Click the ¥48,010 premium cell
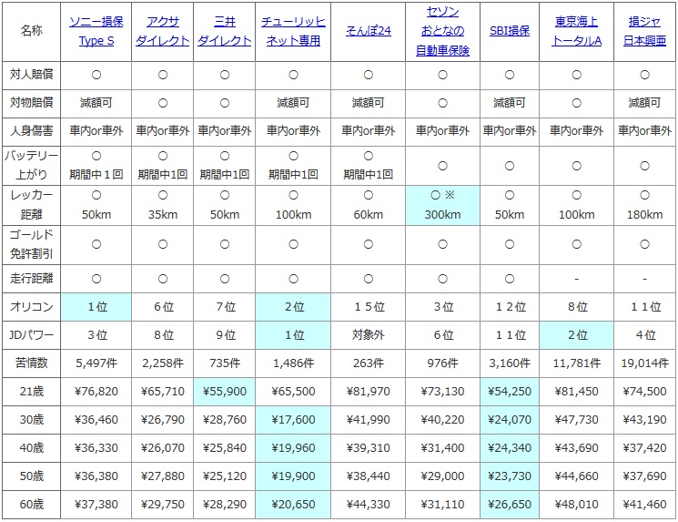The width and height of the screenshot is (678, 522). 576,505
